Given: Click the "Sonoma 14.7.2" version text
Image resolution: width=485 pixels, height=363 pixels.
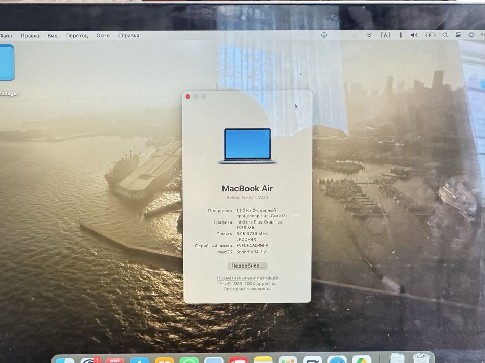Looking at the screenshot, I should pyautogui.click(x=251, y=252).
